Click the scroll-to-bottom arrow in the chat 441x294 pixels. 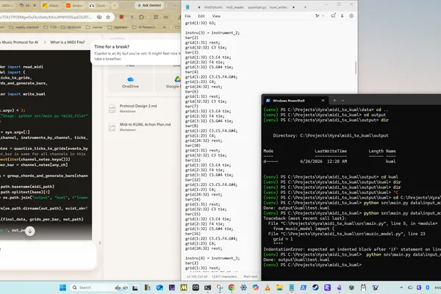(x=30, y=231)
